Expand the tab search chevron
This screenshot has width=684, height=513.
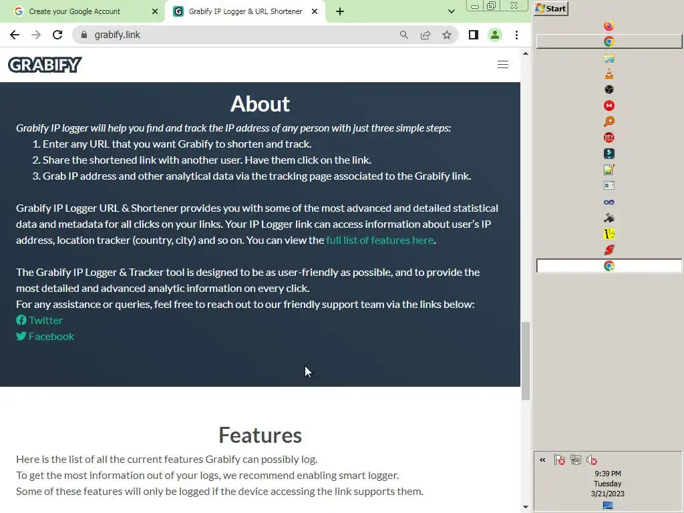(x=452, y=11)
